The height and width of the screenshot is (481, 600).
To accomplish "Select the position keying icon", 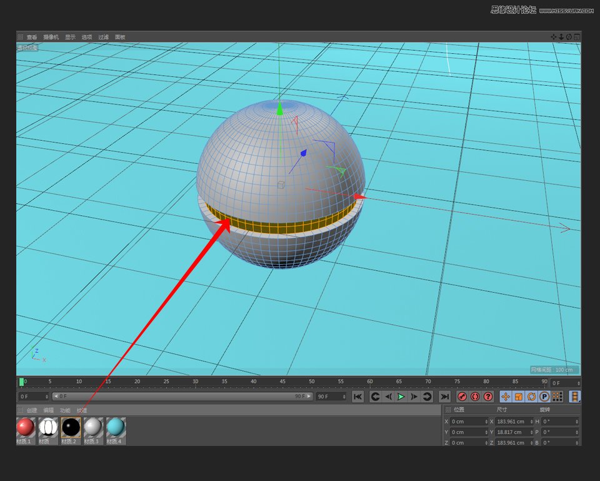I will [x=505, y=397].
